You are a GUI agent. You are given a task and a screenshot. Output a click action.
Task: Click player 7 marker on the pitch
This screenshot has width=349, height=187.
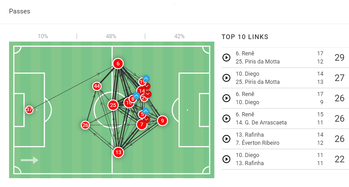click(x=142, y=124)
